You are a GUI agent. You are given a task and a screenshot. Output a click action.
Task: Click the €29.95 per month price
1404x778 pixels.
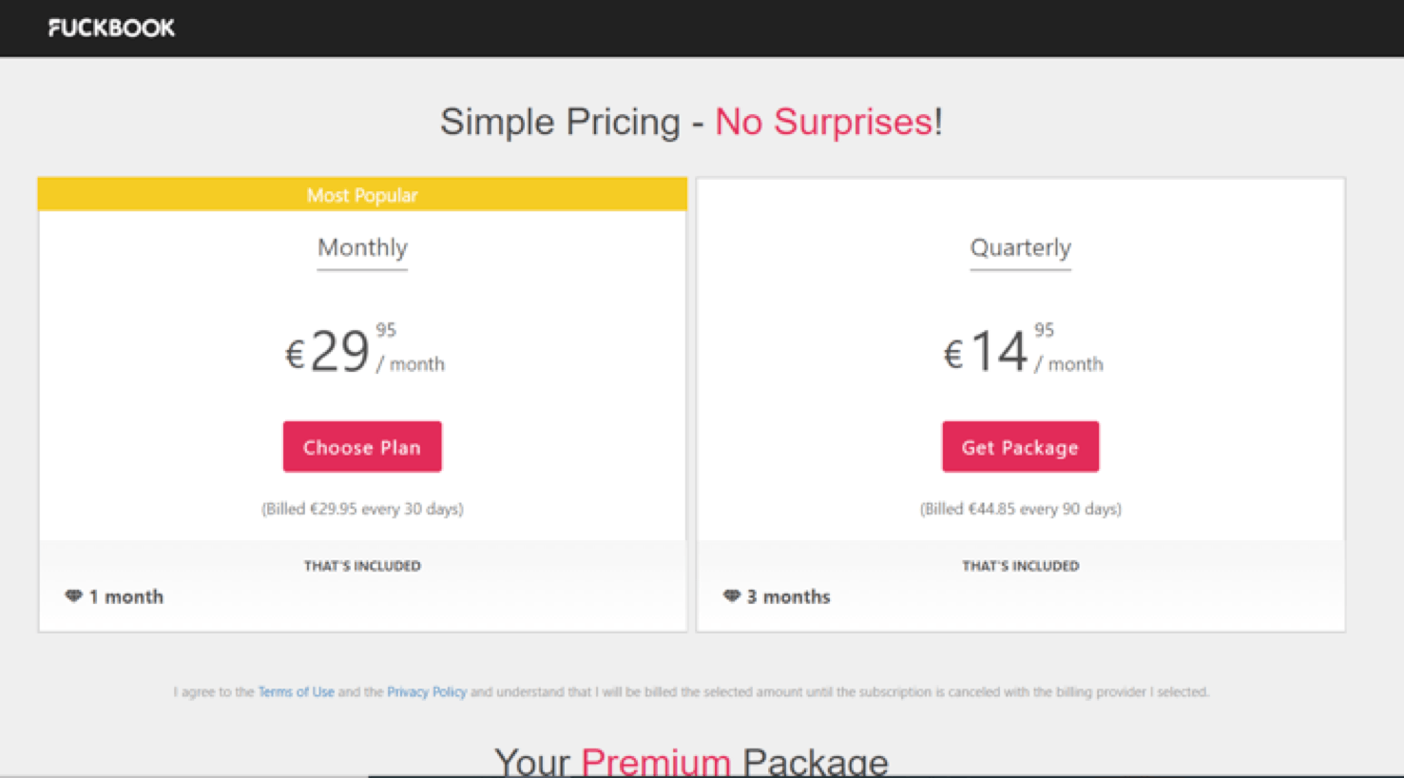(364, 351)
